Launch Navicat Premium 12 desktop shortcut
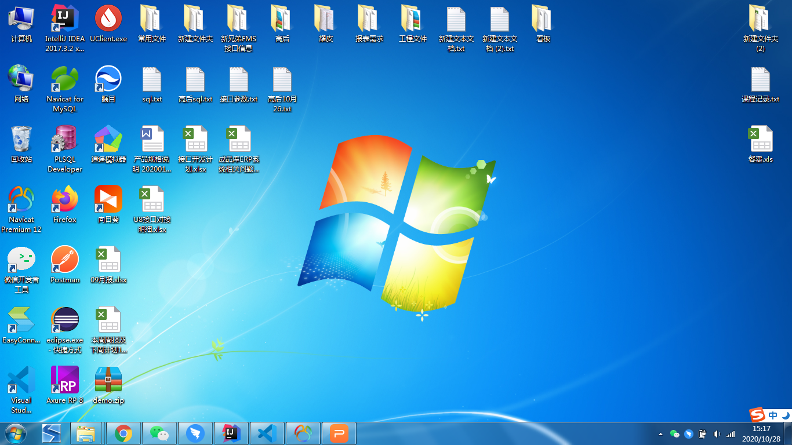 click(21, 209)
